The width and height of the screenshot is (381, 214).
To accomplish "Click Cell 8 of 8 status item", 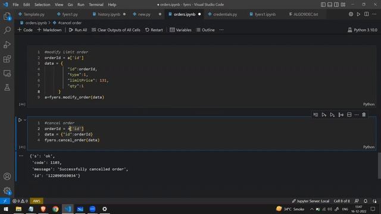I will click(342, 201).
